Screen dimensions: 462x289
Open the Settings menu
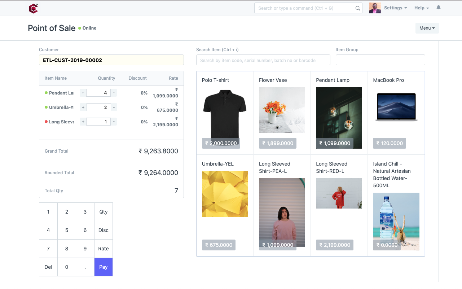pyautogui.click(x=395, y=8)
